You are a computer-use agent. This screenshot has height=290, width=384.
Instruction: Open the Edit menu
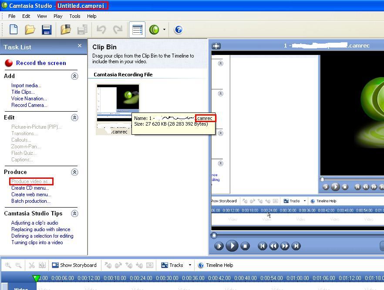coord(26,16)
